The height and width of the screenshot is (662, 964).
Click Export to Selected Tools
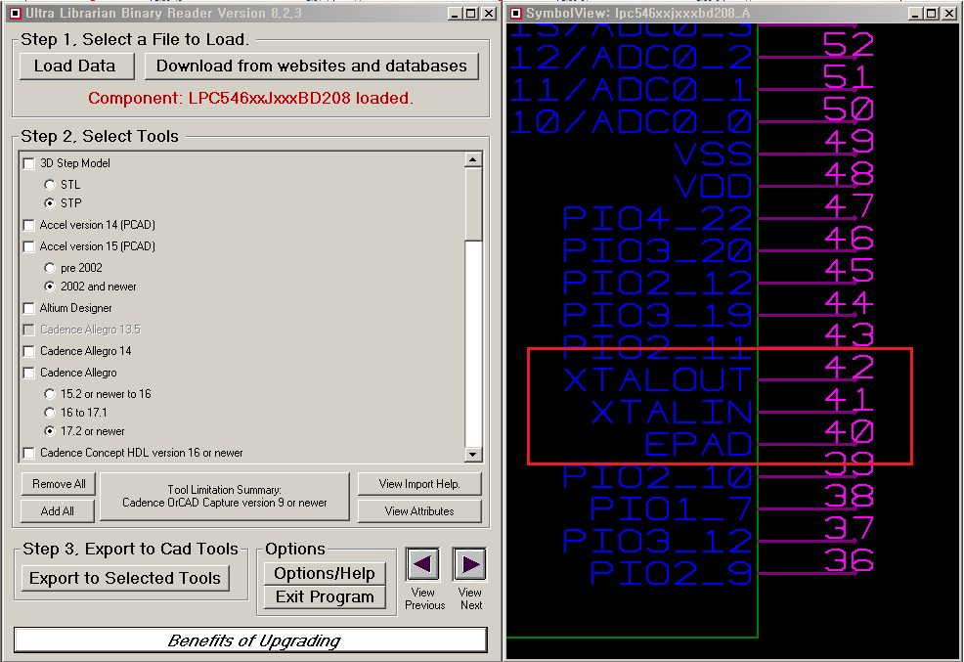point(125,579)
